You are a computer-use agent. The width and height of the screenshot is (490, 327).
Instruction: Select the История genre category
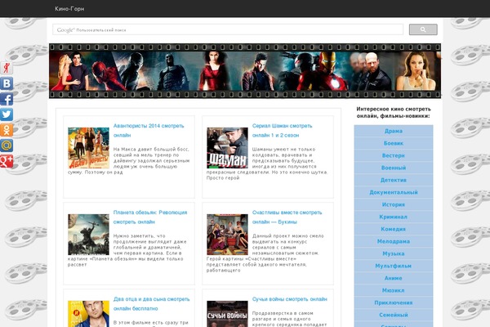point(394,204)
